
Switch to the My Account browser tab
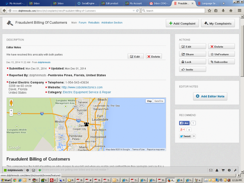coord(135,3)
